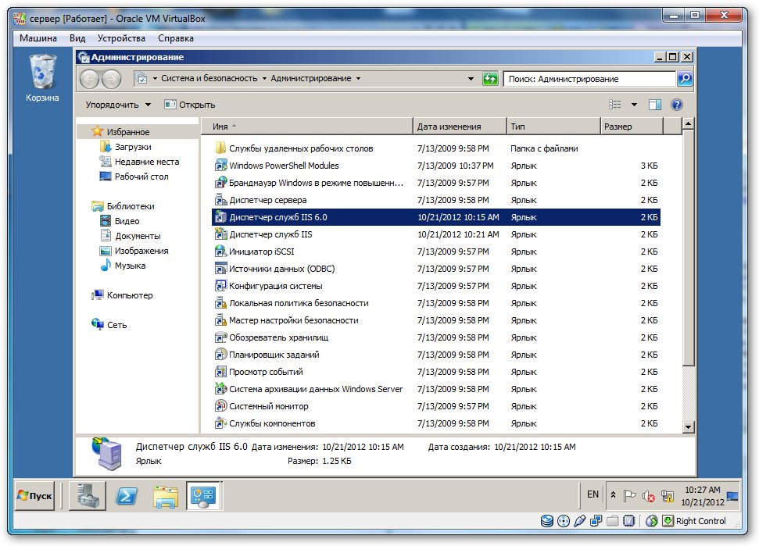The image size is (759, 546).
Task: Change view using the view mode icon
Action: [614, 105]
